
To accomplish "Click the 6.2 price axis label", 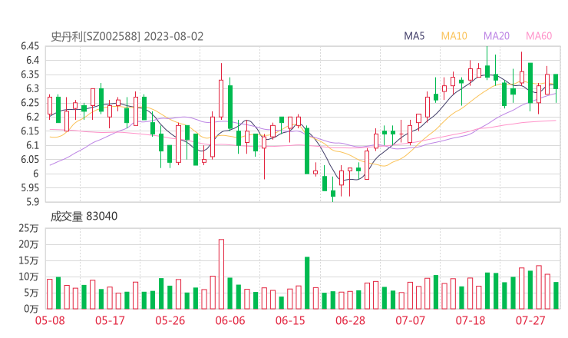I will coord(32,117).
